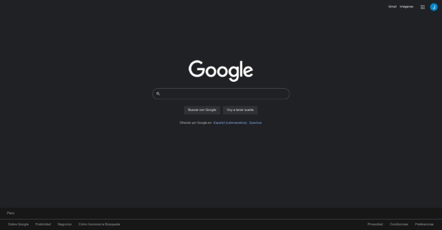
Task: Open Cómo funciona la Búsqueda link
Action: [99, 224]
